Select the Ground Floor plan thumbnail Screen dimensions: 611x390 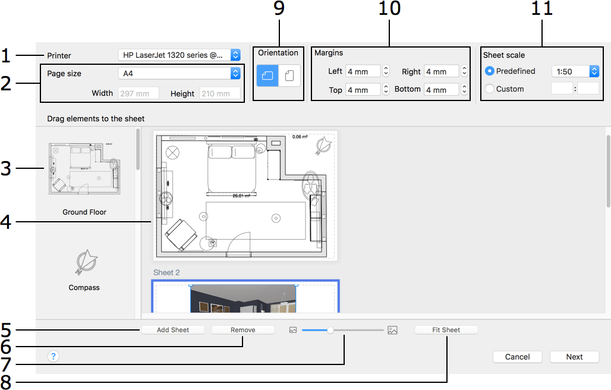pyautogui.click(x=84, y=169)
